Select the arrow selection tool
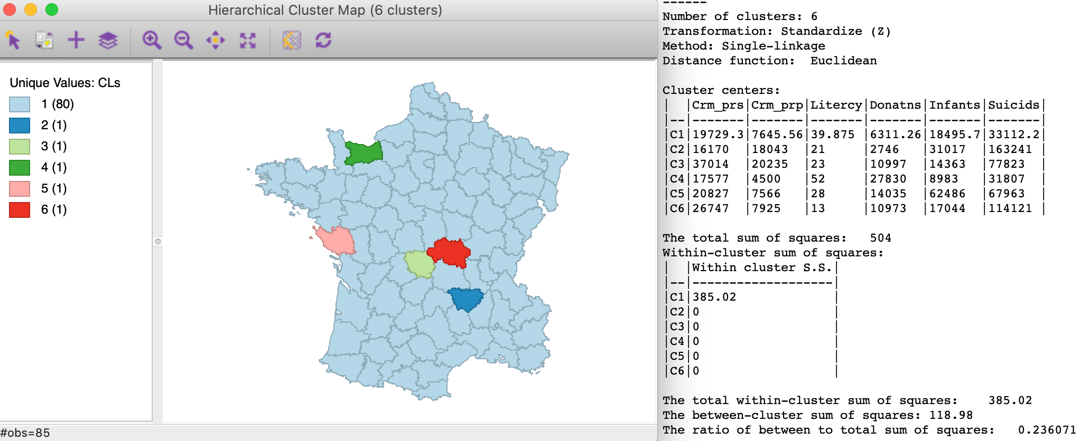Image resolution: width=1080 pixels, height=441 pixels. click(13, 40)
